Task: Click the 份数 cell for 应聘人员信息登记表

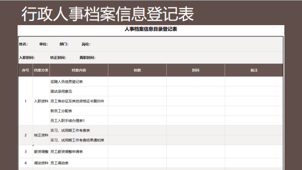Action: (x=137, y=82)
